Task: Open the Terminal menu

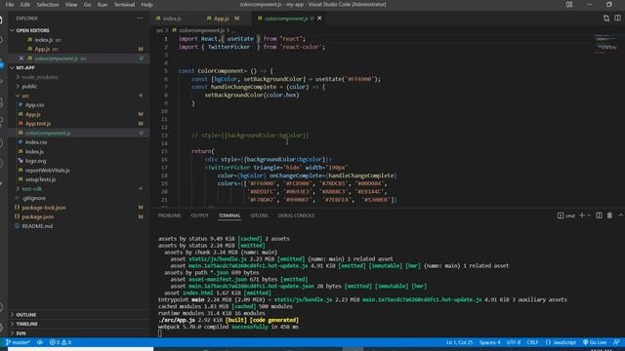Action: point(124,5)
